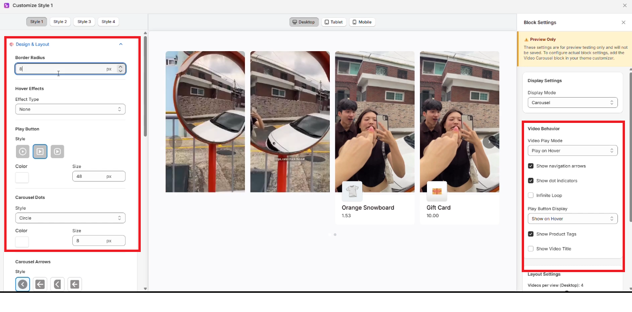632x312 pixels.
Task: Click the Border Radius input field
Action: click(61, 69)
